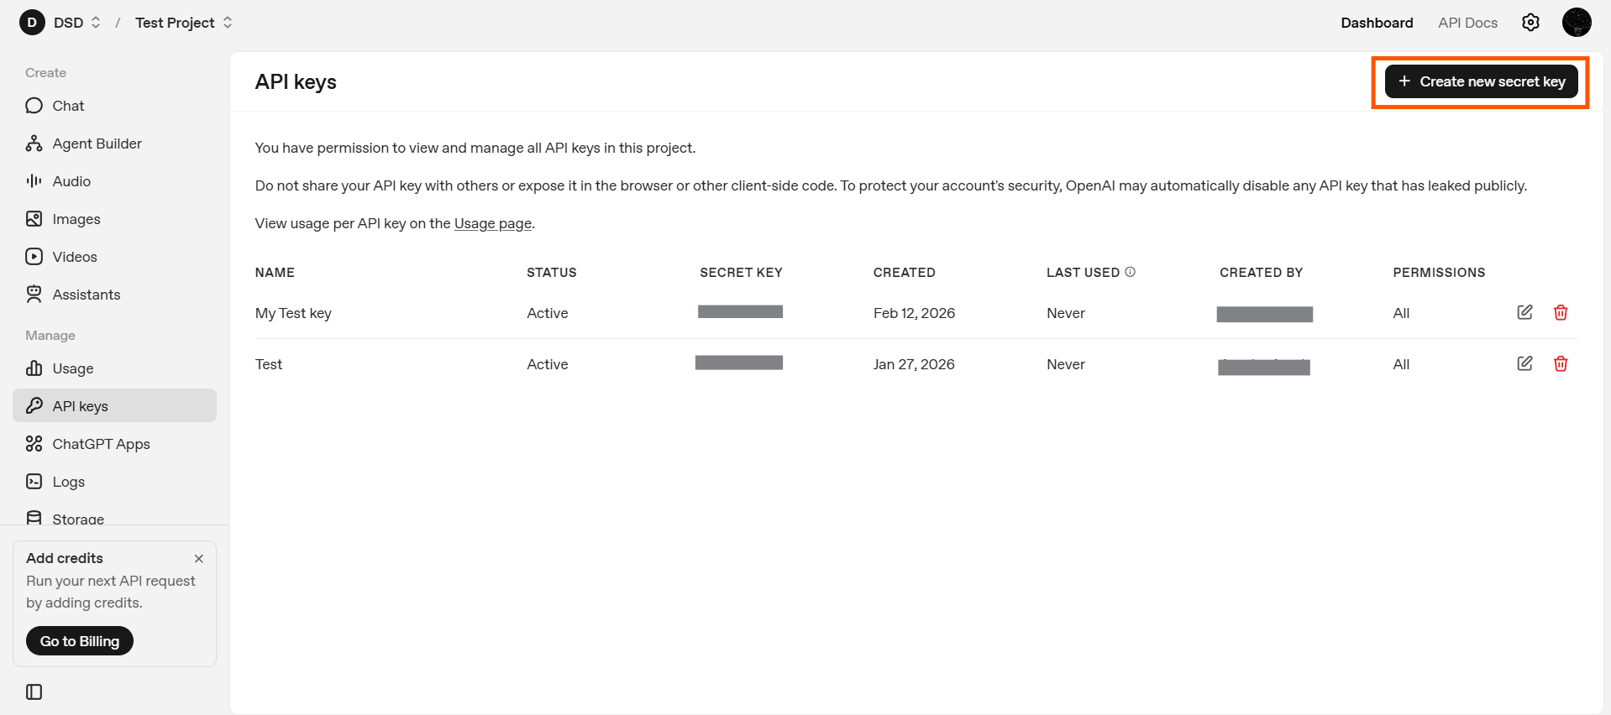Click the settings gear icon
Viewport: 1611px width, 715px height.
[x=1530, y=23]
